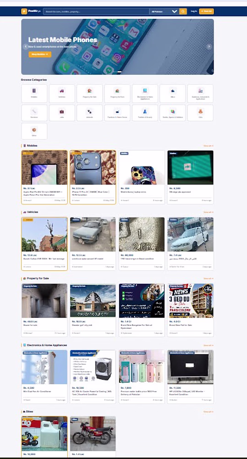Click the Latest Mobile Phones banner title
The height and width of the screenshot is (459, 247).
[x=63, y=40]
